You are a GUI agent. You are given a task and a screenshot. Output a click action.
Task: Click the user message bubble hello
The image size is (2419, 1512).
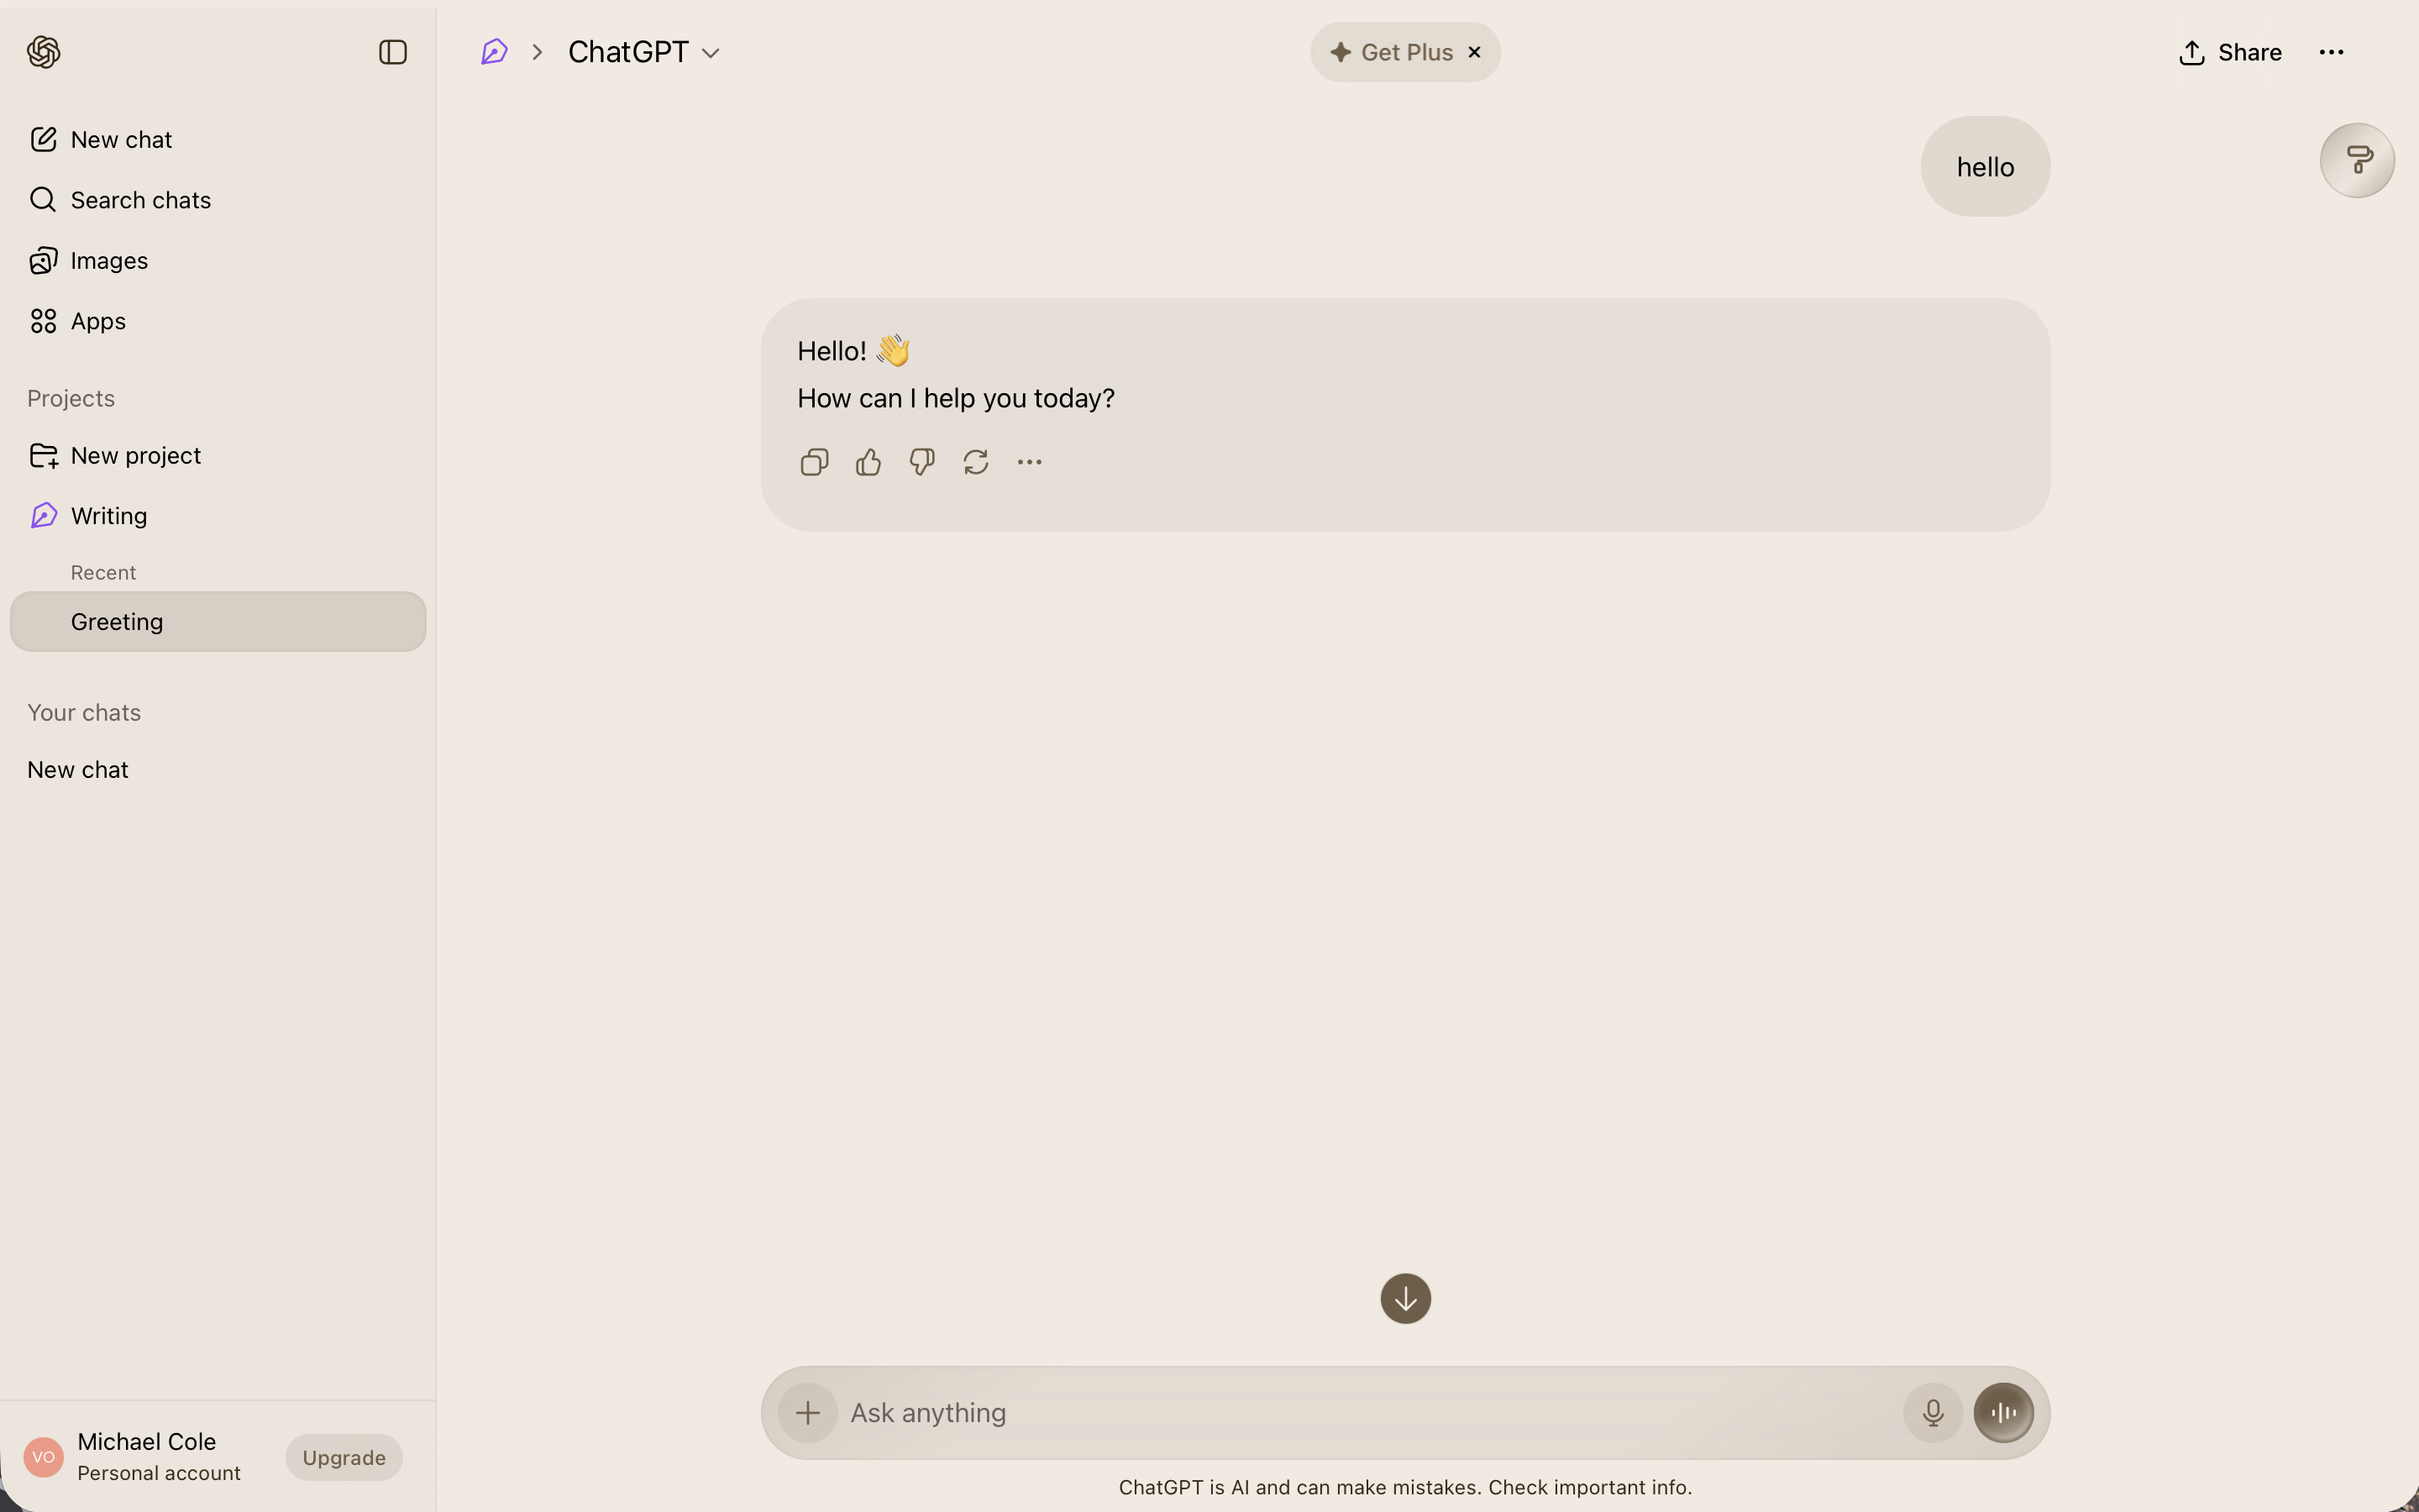tap(1986, 166)
